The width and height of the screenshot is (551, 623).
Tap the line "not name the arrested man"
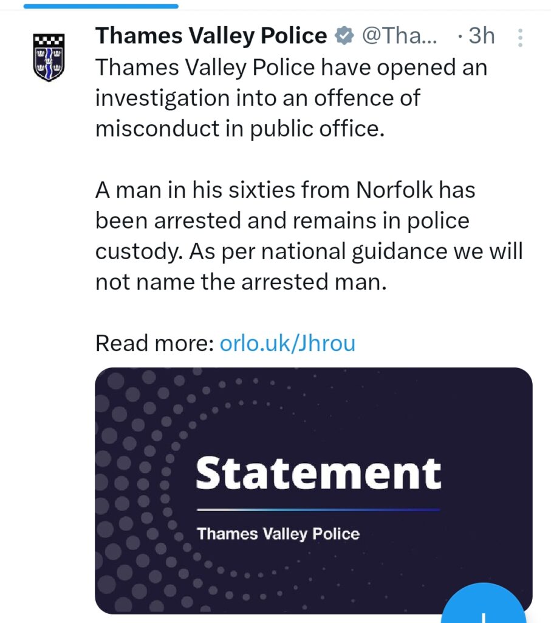point(241,282)
